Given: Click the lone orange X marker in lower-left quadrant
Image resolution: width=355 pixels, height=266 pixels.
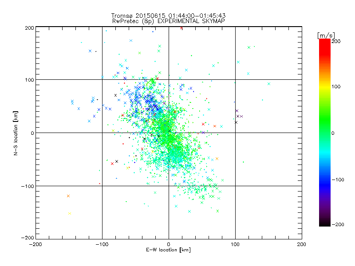Looking at the screenshot, I should coord(68,196).
